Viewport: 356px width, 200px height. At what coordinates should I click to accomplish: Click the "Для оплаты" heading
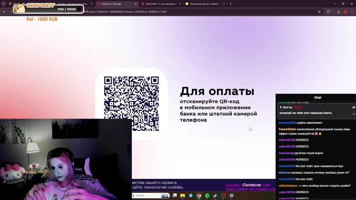[217, 91]
